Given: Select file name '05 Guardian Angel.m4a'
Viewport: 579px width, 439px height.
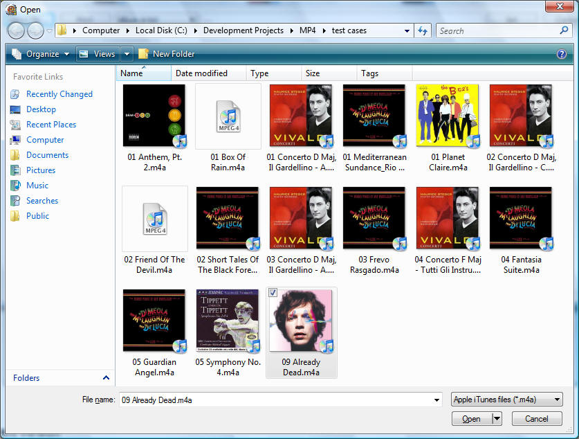Looking at the screenshot, I should tap(154, 367).
